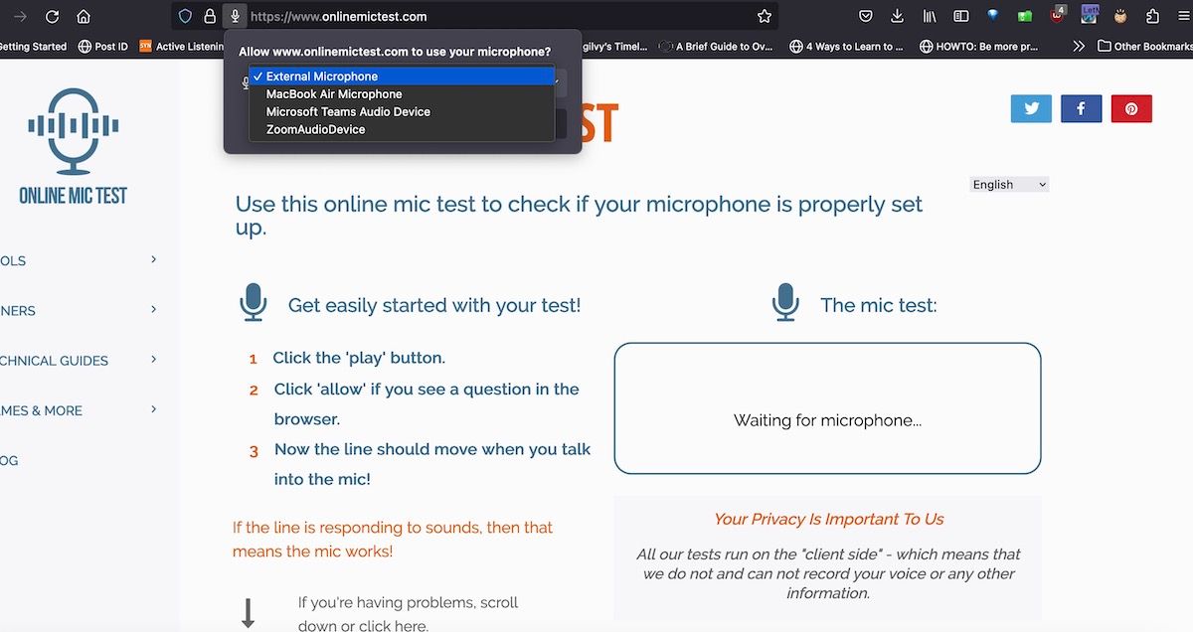The image size is (1193, 632).
Task: Click the green folder extension icon
Action: pos(1025,16)
